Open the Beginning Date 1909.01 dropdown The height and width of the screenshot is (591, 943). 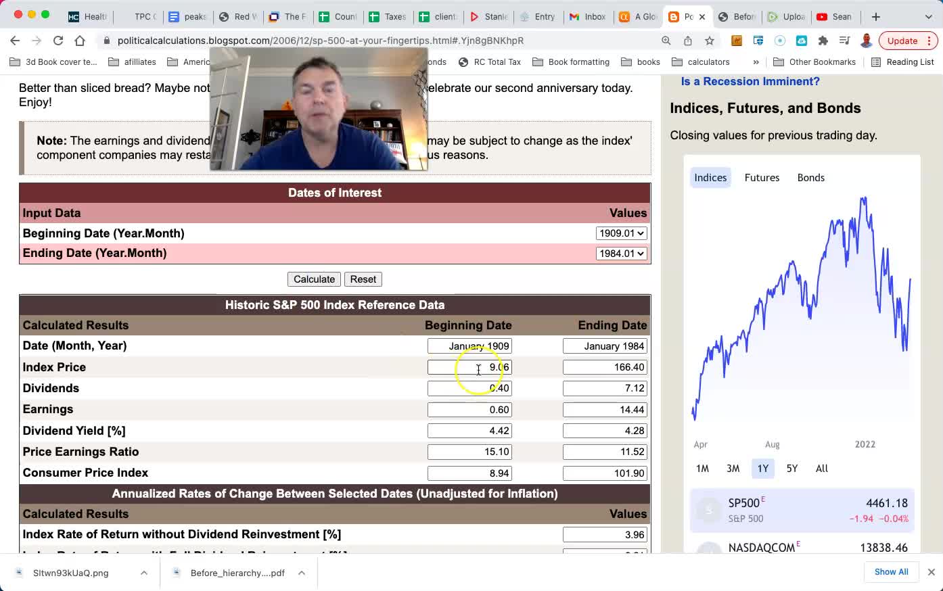(x=621, y=233)
